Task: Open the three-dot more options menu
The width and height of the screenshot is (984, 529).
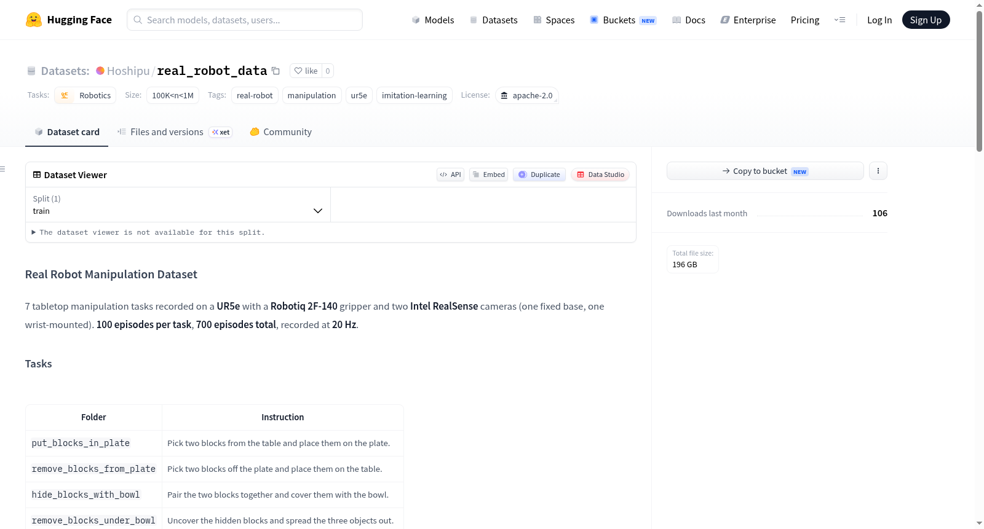Action: point(878,171)
